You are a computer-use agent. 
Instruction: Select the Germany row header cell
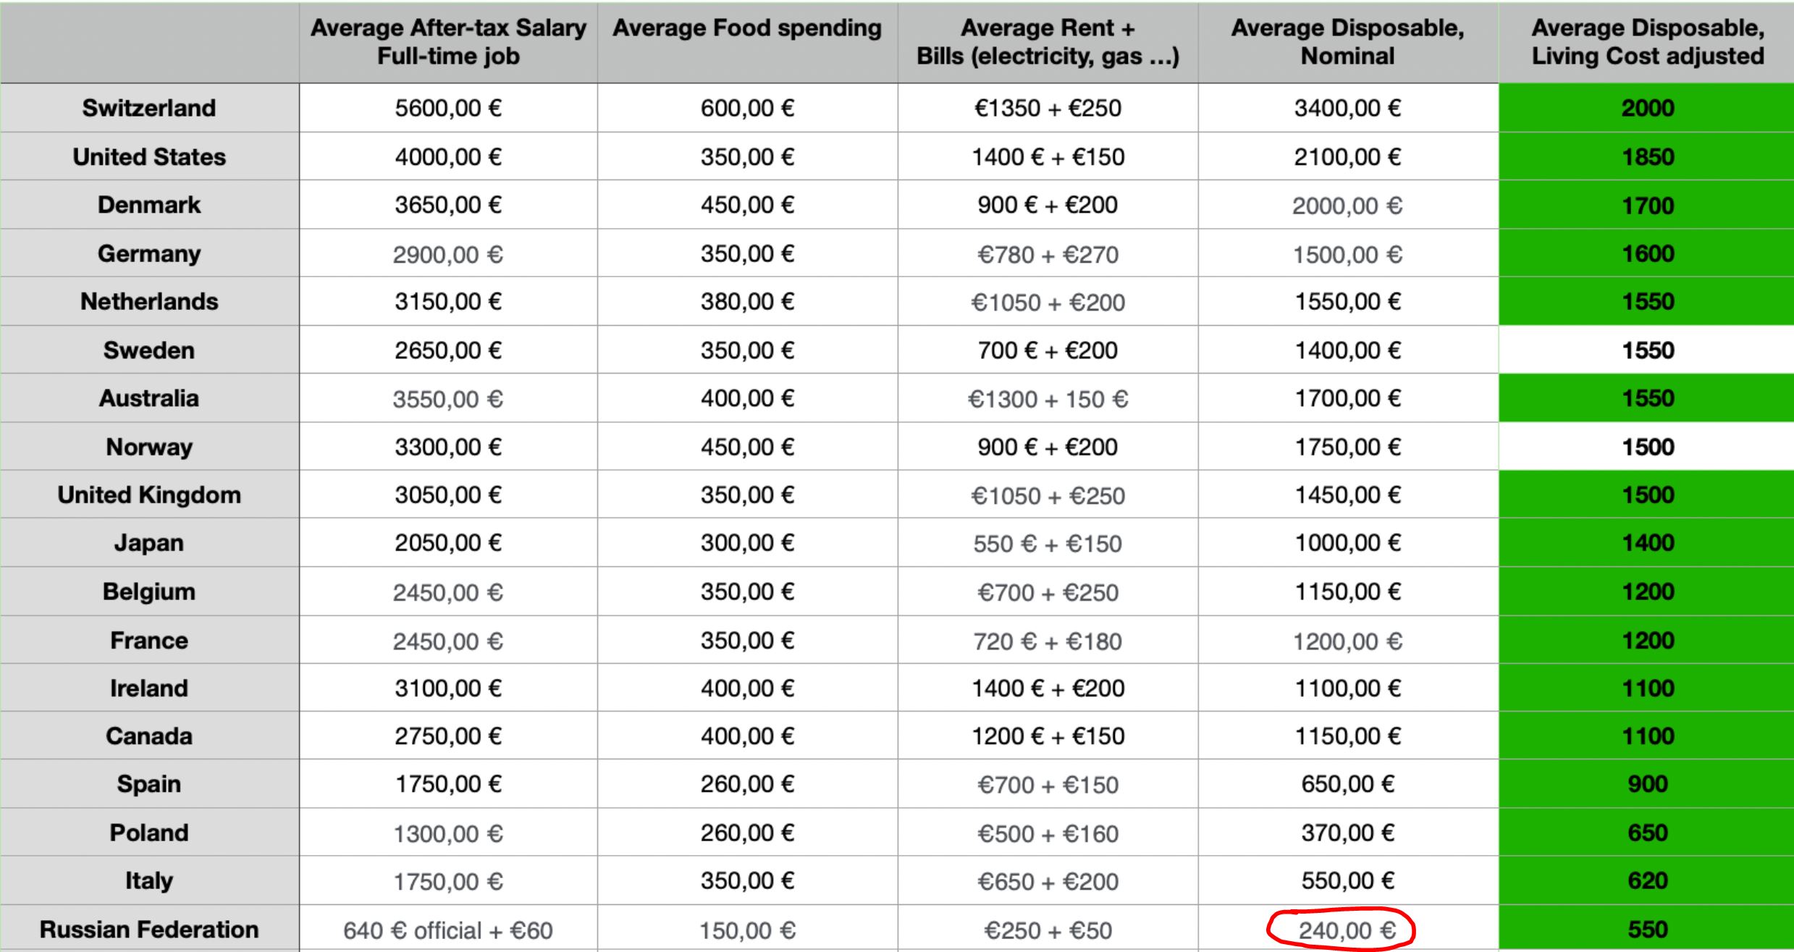point(149,253)
